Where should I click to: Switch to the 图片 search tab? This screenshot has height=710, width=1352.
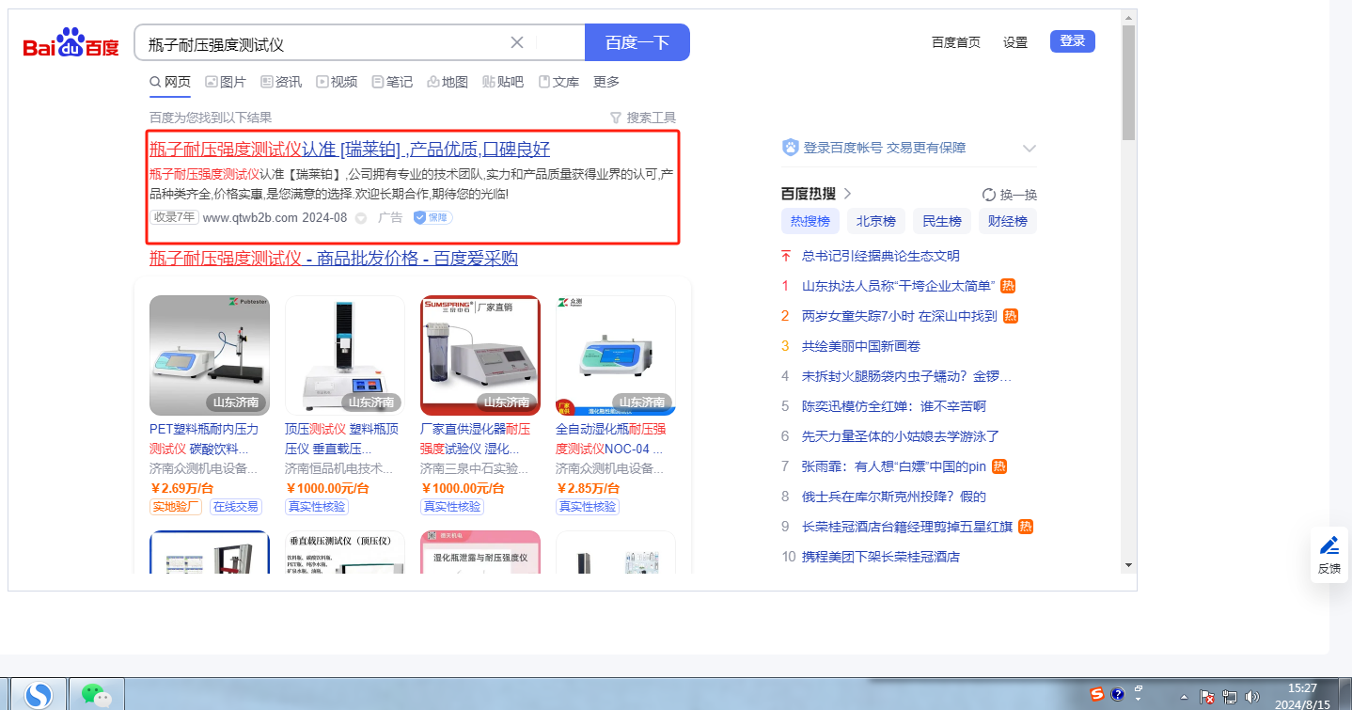226,82
